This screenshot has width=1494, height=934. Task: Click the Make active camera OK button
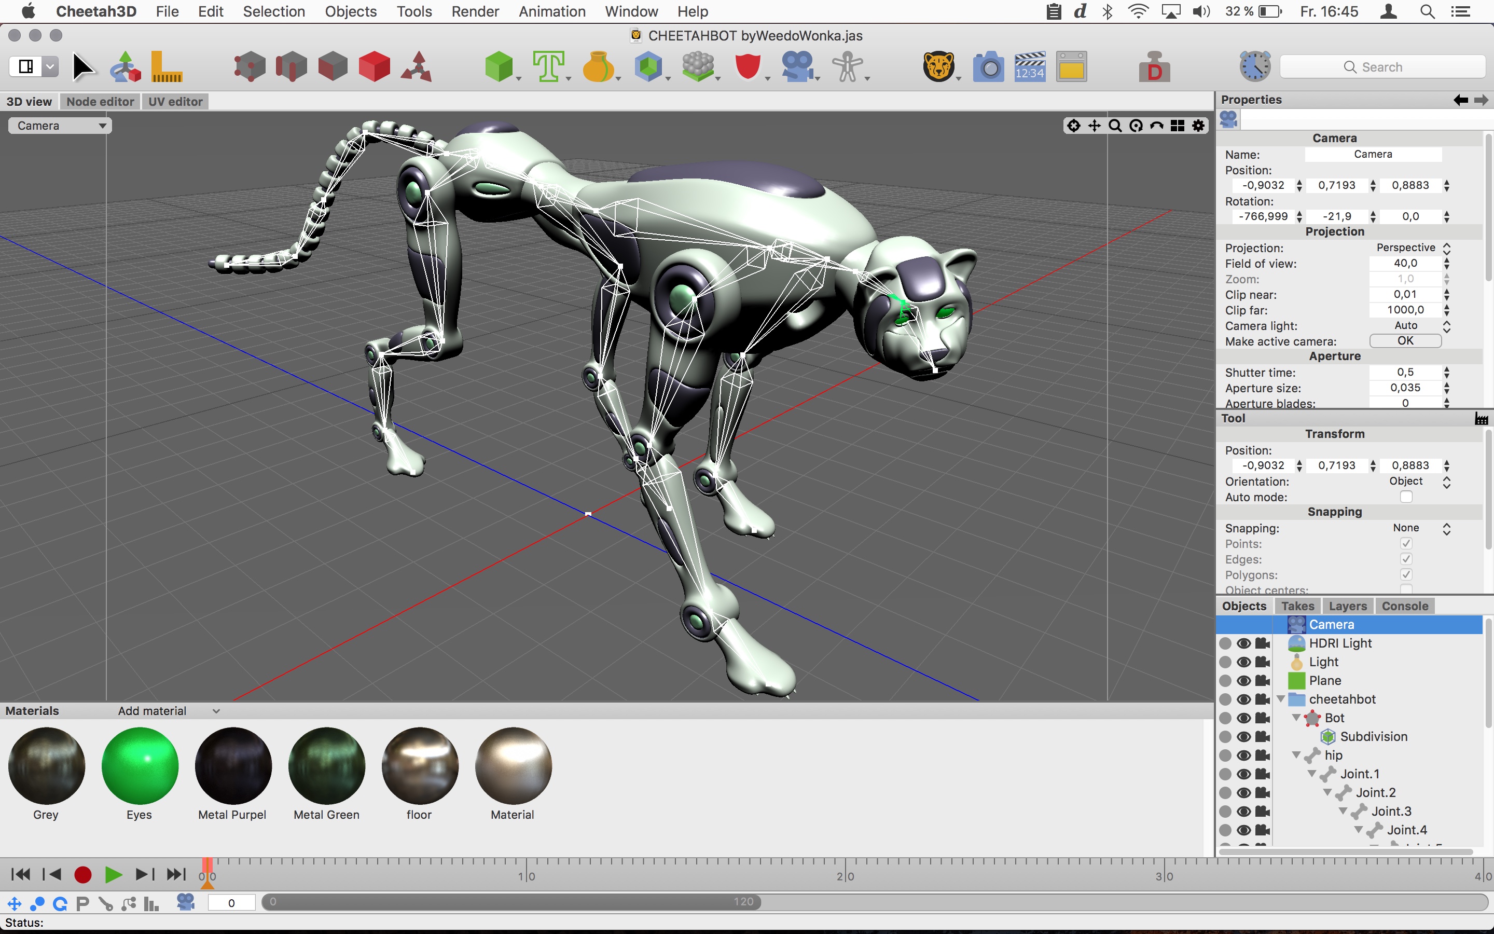[x=1406, y=341]
